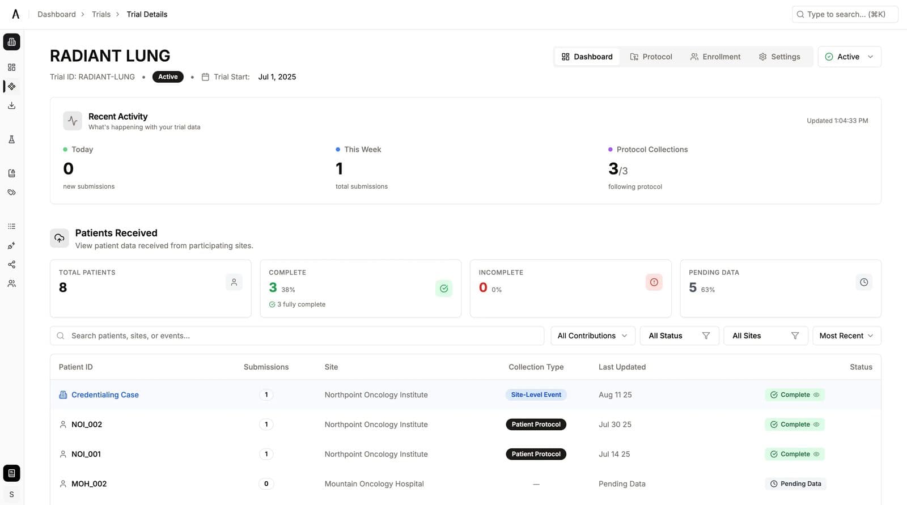The image size is (907, 505).
Task: Open the grid overview icon in sidebar
Action: point(11,67)
